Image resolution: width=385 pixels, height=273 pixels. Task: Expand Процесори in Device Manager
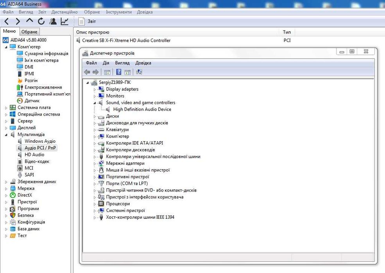(x=95, y=204)
